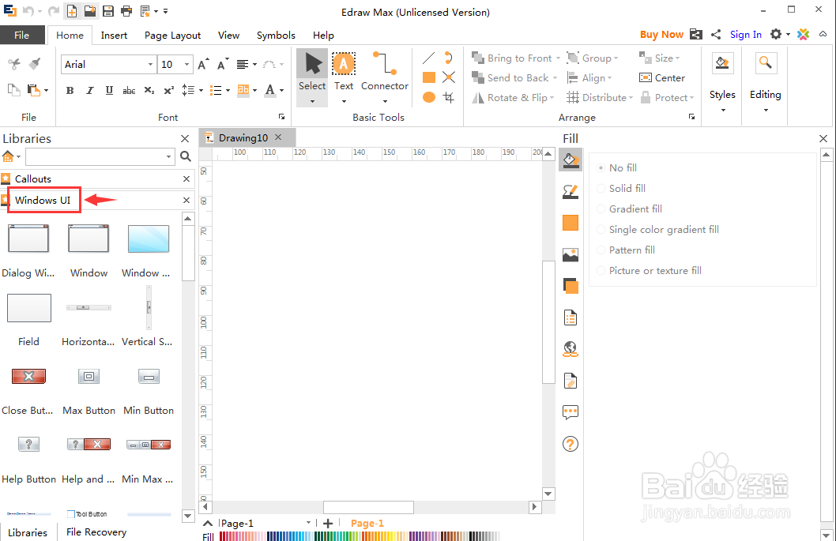Viewport: 836px width, 541px height.
Task: Click the search magnifier in Libraries
Action: click(x=186, y=156)
